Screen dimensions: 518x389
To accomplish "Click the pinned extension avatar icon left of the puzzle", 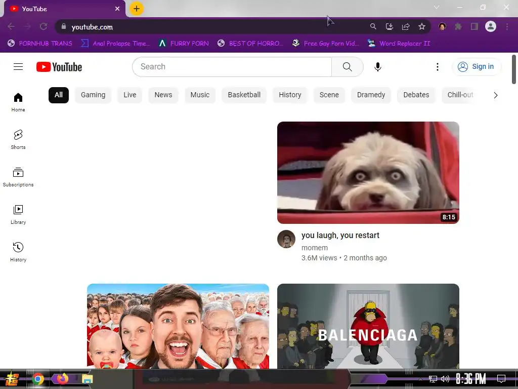I will pos(442,26).
